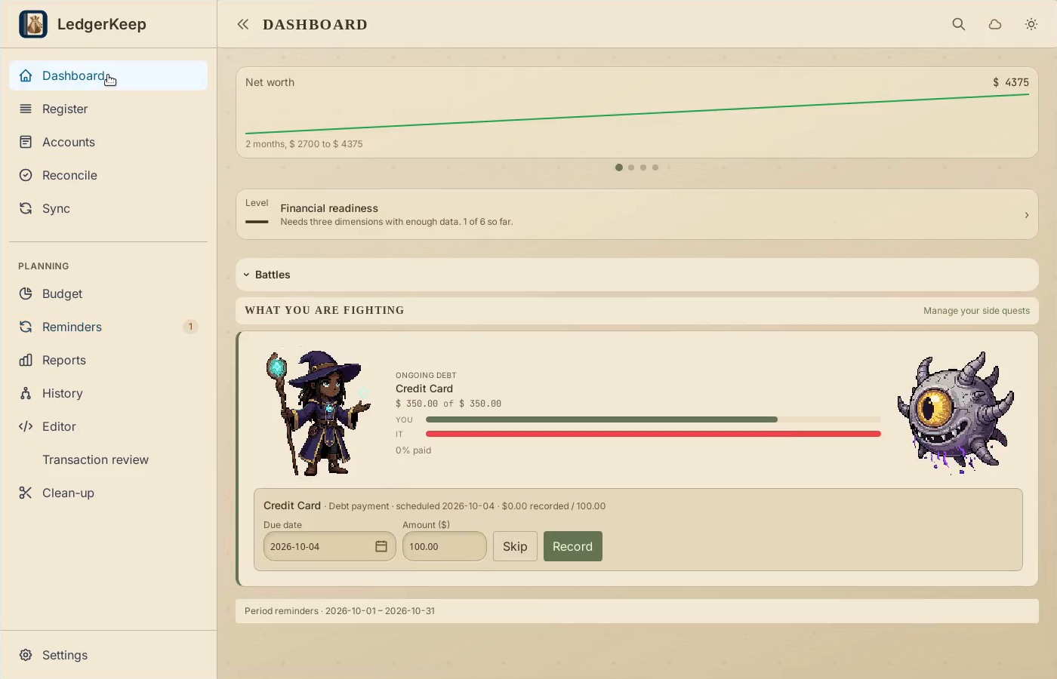Open Transaction review item

pyautogui.click(x=108, y=459)
